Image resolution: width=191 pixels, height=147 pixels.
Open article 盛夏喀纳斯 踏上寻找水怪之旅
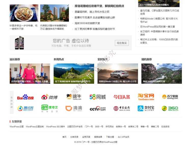[x=92, y=12]
